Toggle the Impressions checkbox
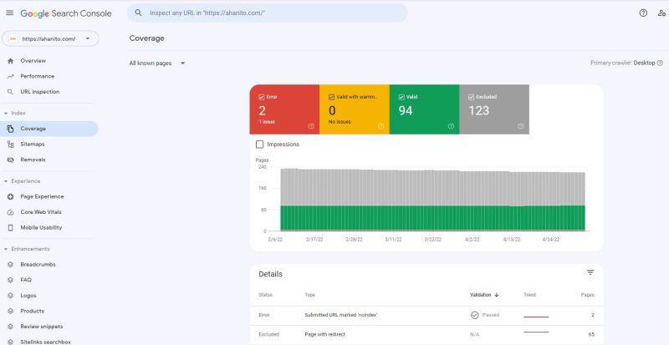The width and height of the screenshot is (669, 345). [259, 145]
